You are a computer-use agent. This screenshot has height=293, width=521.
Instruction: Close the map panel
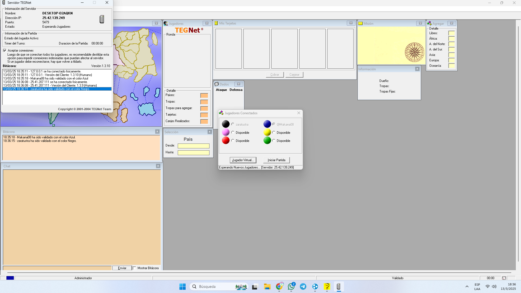pos(156,23)
